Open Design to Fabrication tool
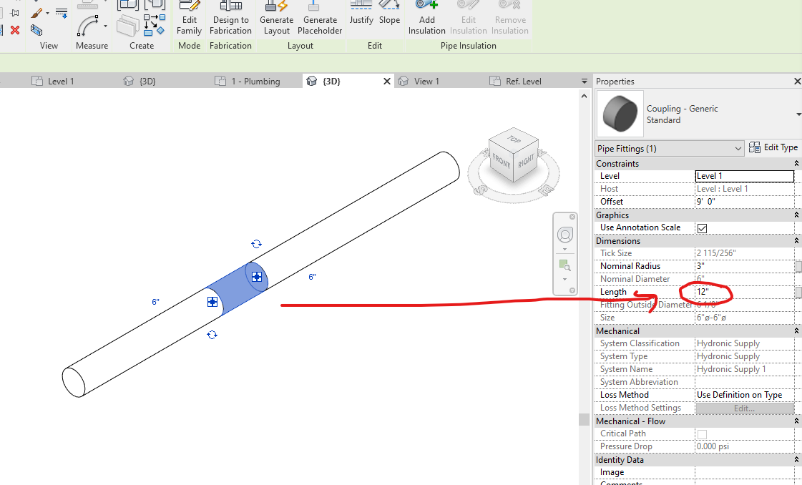 pyautogui.click(x=230, y=18)
